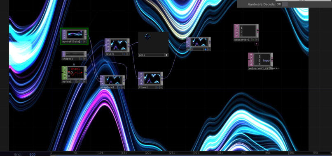Toggle the viewer flag on level1 node
The image size is (332, 156).
tap(108, 40)
